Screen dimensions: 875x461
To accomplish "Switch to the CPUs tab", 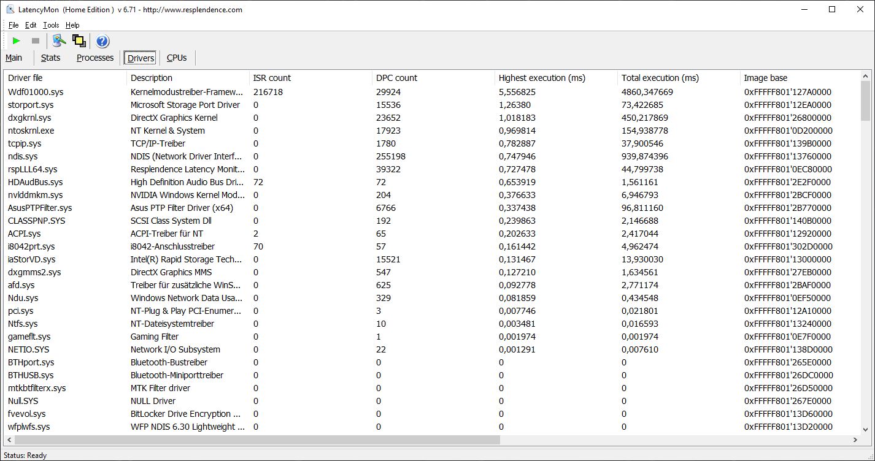I will (177, 58).
